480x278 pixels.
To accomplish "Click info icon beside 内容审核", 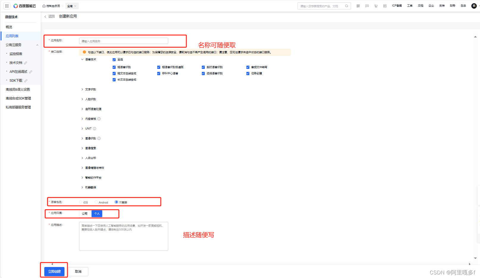I will [99, 119].
